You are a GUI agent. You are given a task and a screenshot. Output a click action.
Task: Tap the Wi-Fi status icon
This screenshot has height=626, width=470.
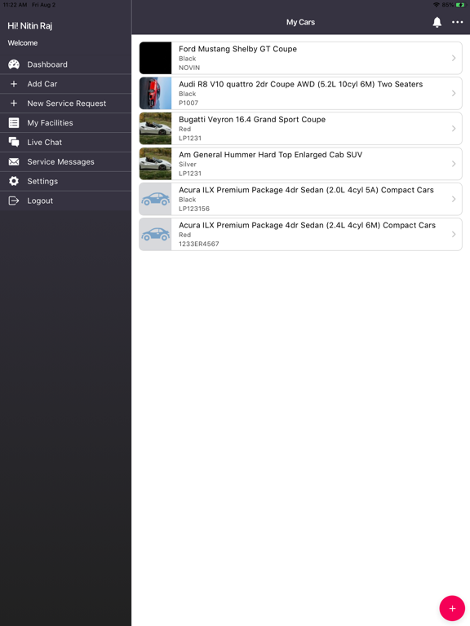pos(436,5)
